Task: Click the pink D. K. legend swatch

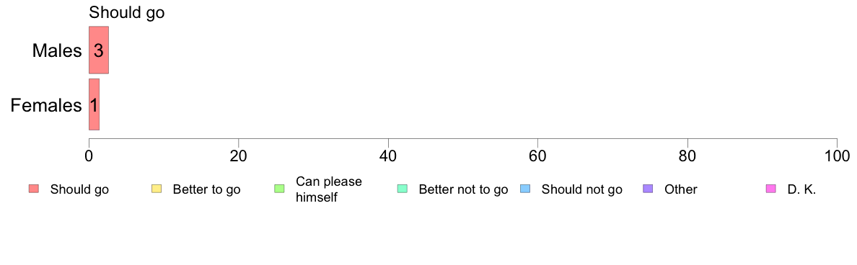Action: tap(771, 189)
